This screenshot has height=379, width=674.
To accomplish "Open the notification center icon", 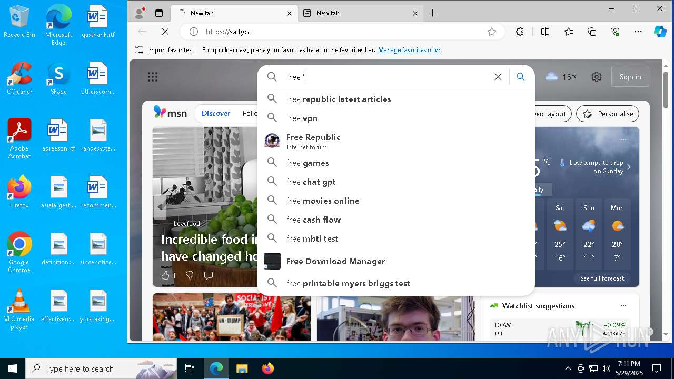I will [x=657, y=368].
